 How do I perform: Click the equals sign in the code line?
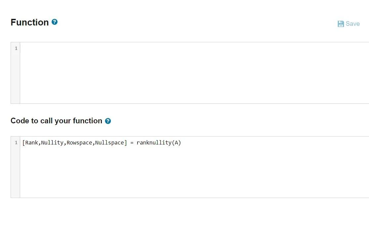[131, 142]
